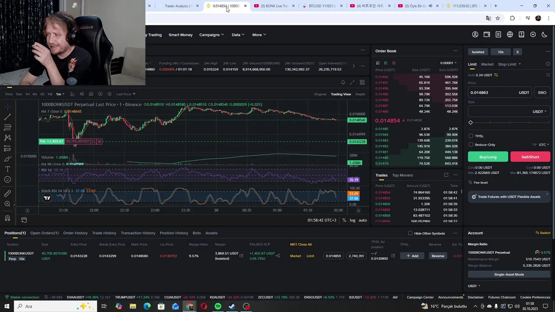
Task: Open the orders list icon in header
Action: click(x=498, y=35)
